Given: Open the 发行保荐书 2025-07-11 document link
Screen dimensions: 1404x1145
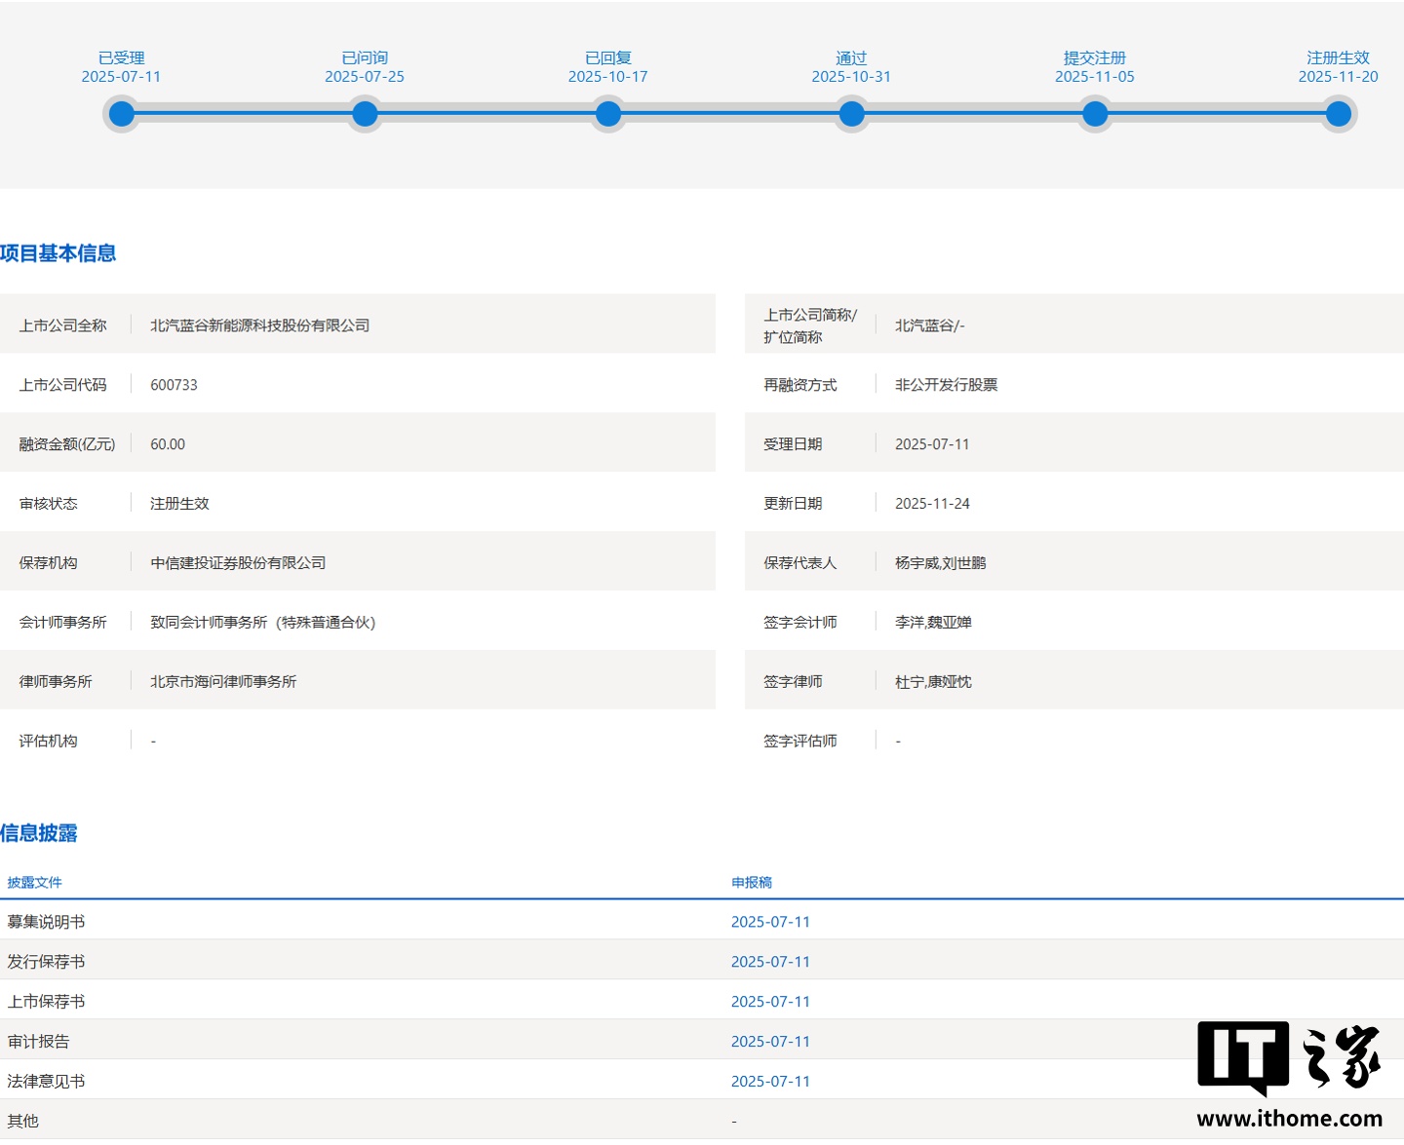Looking at the screenshot, I should 770,962.
